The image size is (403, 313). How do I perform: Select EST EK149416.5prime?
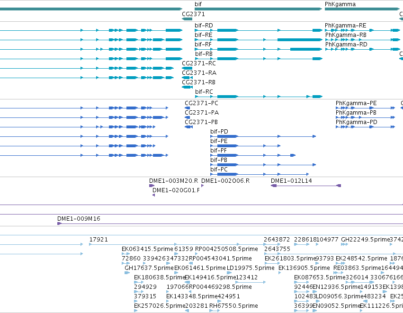click(x=210, y=277)
